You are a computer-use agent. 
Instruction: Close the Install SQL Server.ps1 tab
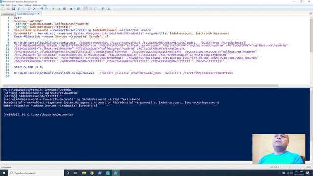[39, 14]
